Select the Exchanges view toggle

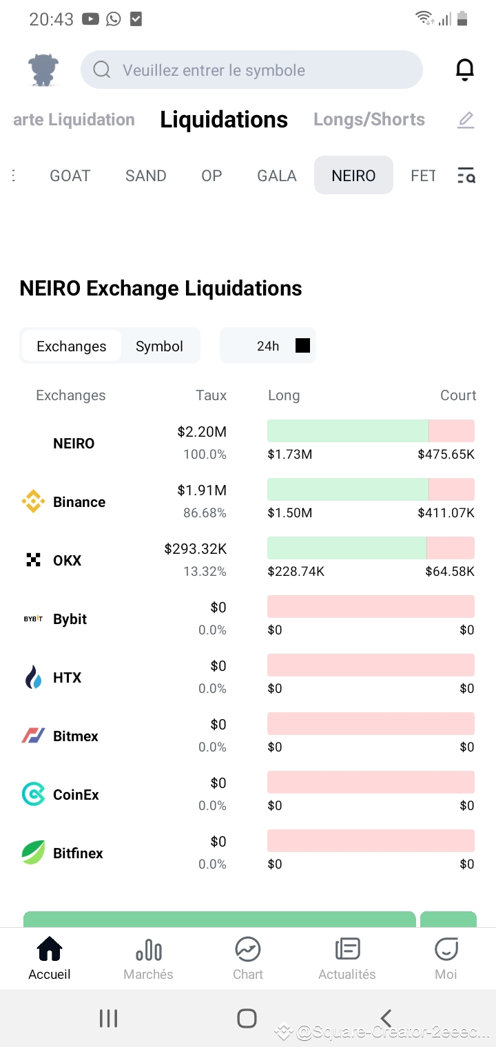(x=72, y=346)
